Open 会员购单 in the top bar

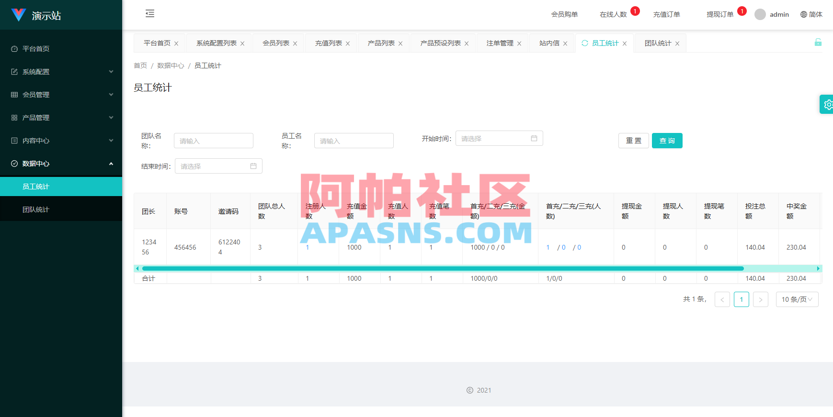tap(564, 14)
